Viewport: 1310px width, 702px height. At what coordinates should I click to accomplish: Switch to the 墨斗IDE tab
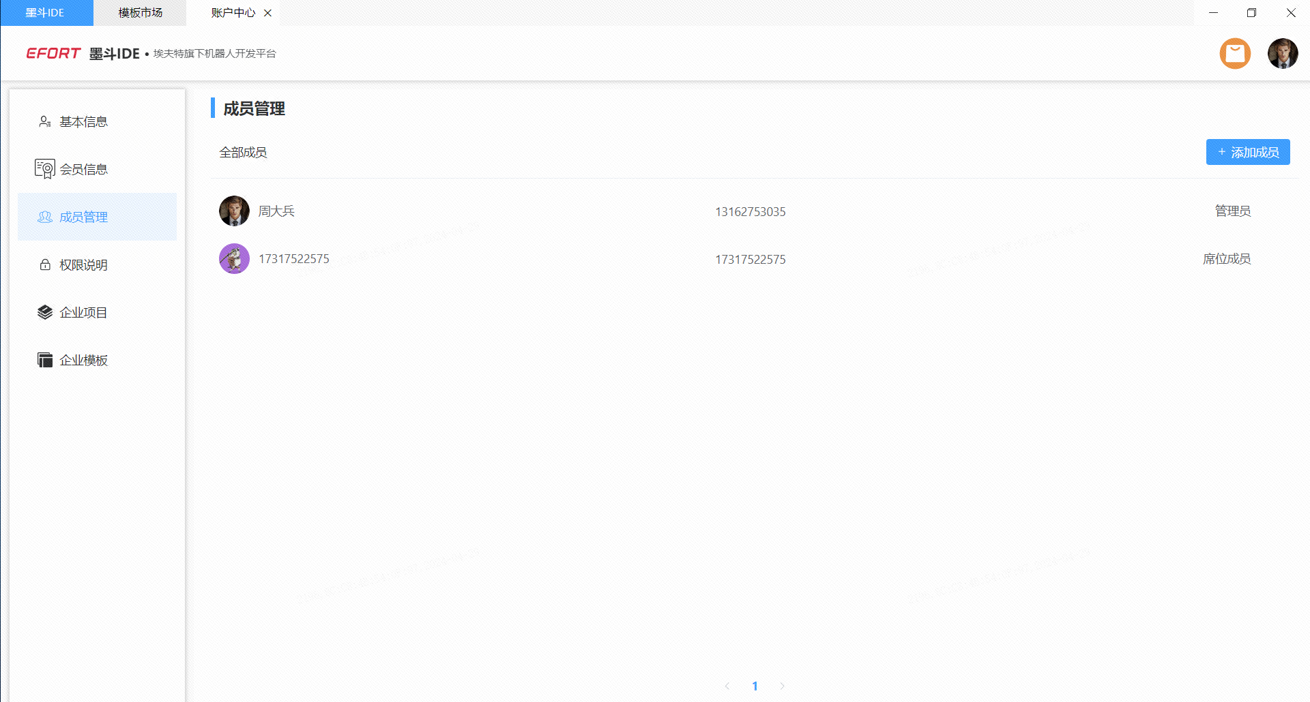pyautogui.click(x=46, y=13)
